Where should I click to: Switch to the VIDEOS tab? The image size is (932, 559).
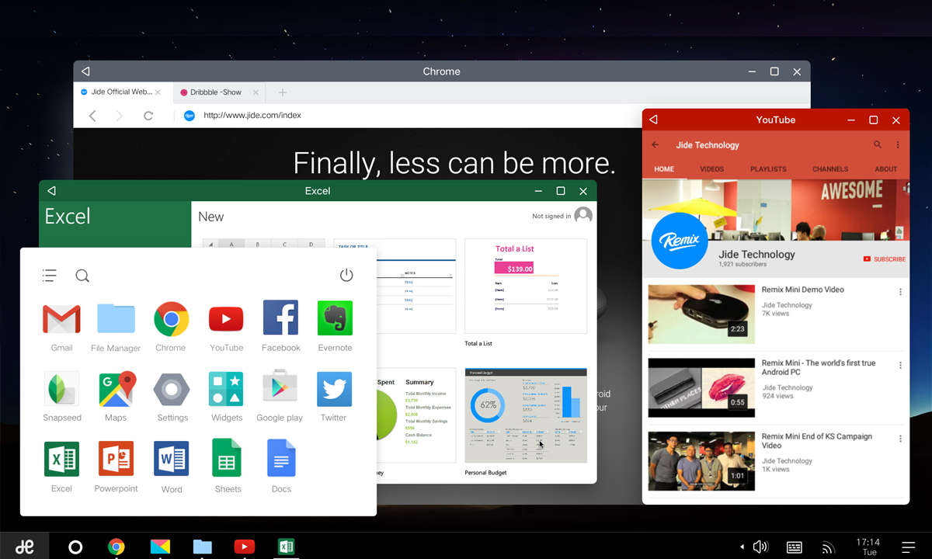coord(712,169)
